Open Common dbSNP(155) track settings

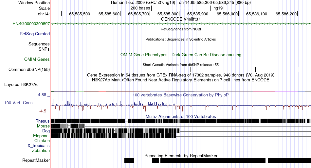pos(29,69)
